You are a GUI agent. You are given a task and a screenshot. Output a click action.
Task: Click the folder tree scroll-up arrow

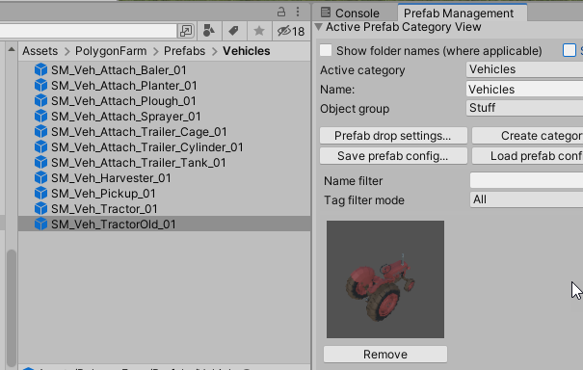pos(12,49)
